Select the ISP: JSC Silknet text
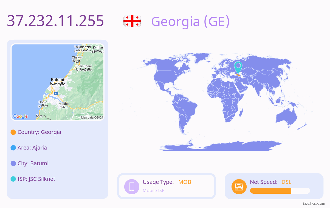 coord(36,179)
